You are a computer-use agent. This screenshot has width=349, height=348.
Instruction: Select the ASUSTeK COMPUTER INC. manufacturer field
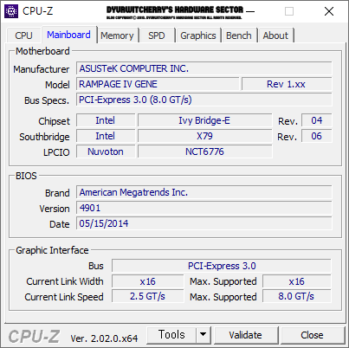tap(204, 68)
